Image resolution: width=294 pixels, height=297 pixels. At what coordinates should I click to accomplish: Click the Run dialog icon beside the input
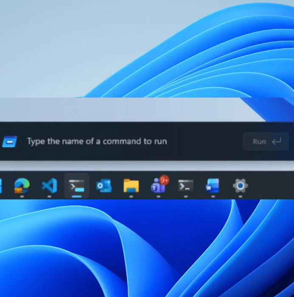pyautogui.click(x=9, y=141)
